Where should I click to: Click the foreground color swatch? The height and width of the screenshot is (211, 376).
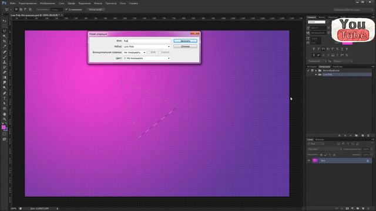[x=4, y=127]
